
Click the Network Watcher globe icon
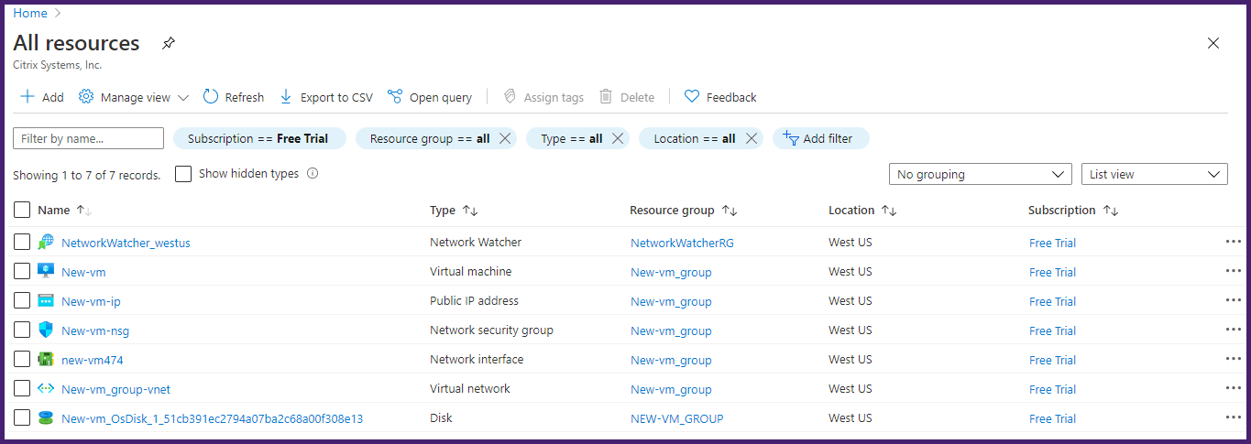pyautogui.click(x=46, y=243)
